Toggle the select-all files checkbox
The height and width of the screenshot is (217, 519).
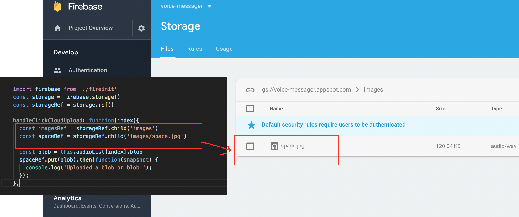click(250, 109)
